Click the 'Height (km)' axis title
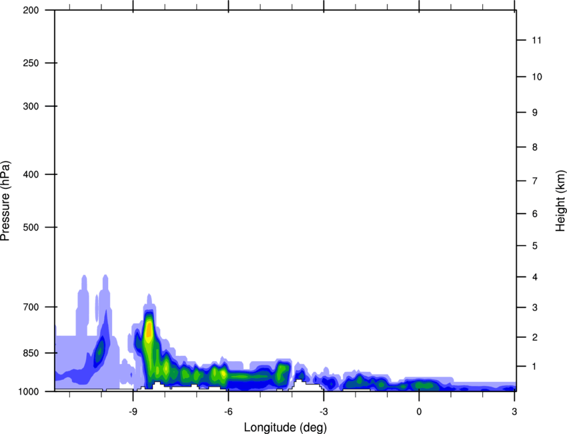 point(560,201)
